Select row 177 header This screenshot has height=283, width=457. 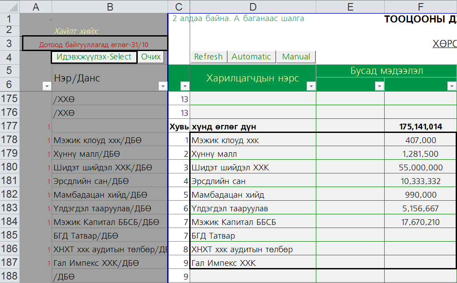[x=10, y=126]
